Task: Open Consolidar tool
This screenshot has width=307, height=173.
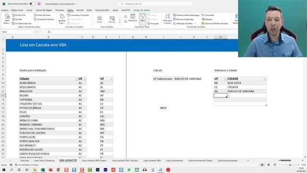Action: [208, 15]
